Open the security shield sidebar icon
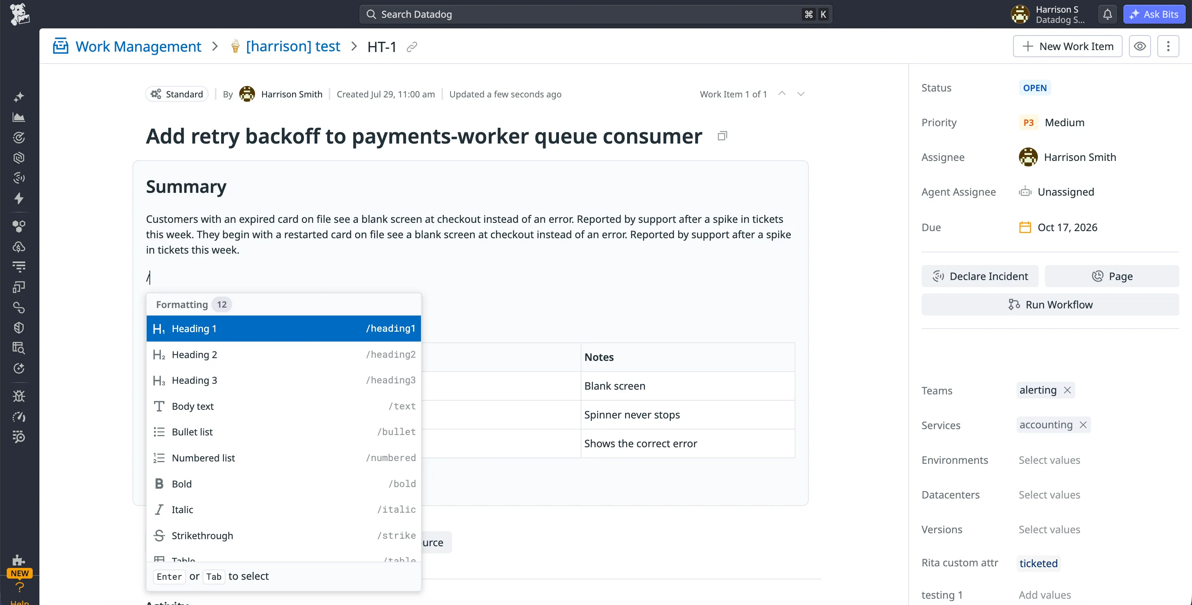The height and width of the screenshot is (605, 1192). pyautogui.click(x=19, y=328)
